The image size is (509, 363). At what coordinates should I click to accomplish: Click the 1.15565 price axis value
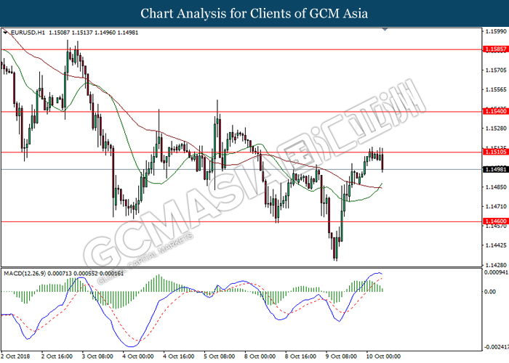pyautogui.click(x=496, y=89)
